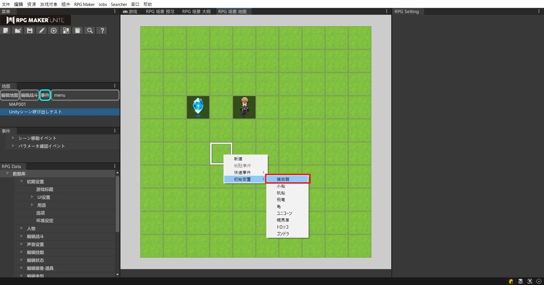
Task: Choose 播放器 from the 初始安置 submenu
Action: [x=287, y=179]
